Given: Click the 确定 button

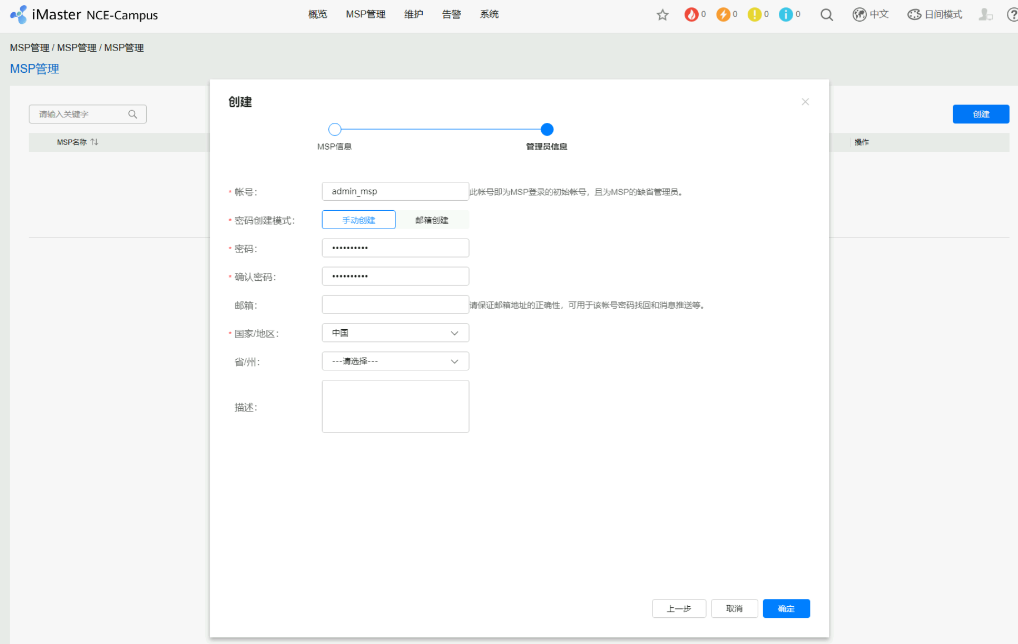Looking at the screenshot, I should pyautogui.click(x=785, y=608).
